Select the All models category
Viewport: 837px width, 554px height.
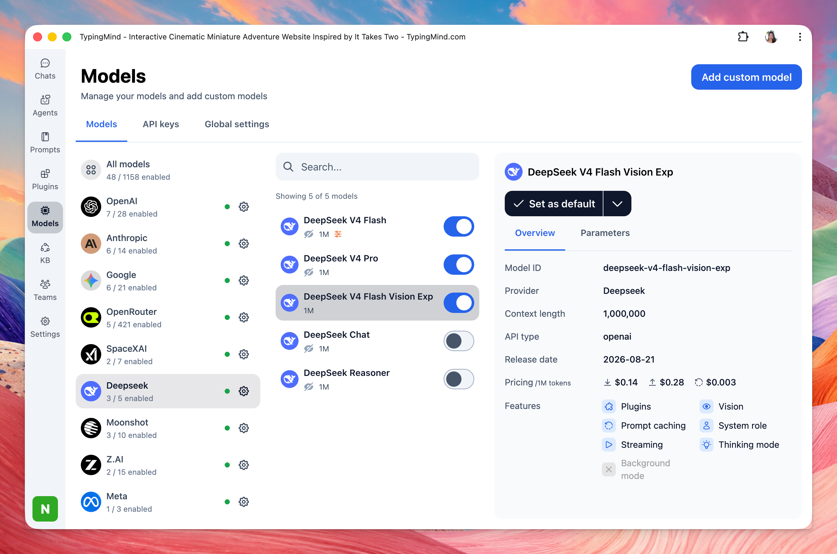168,170
